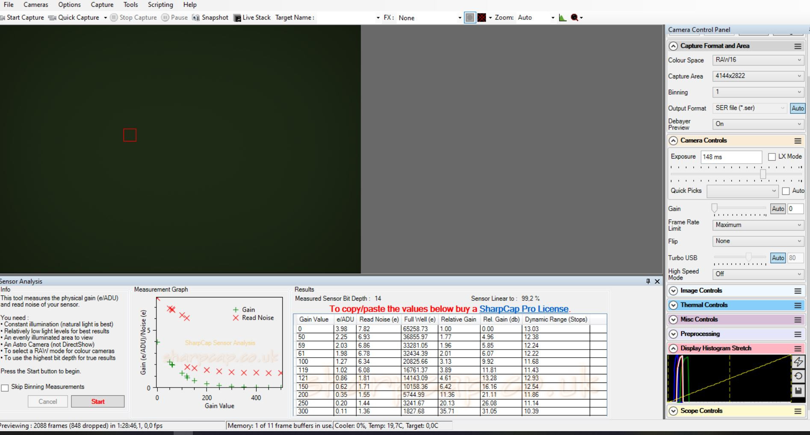Toggle the red reticule overlay icon

[482, 18]
